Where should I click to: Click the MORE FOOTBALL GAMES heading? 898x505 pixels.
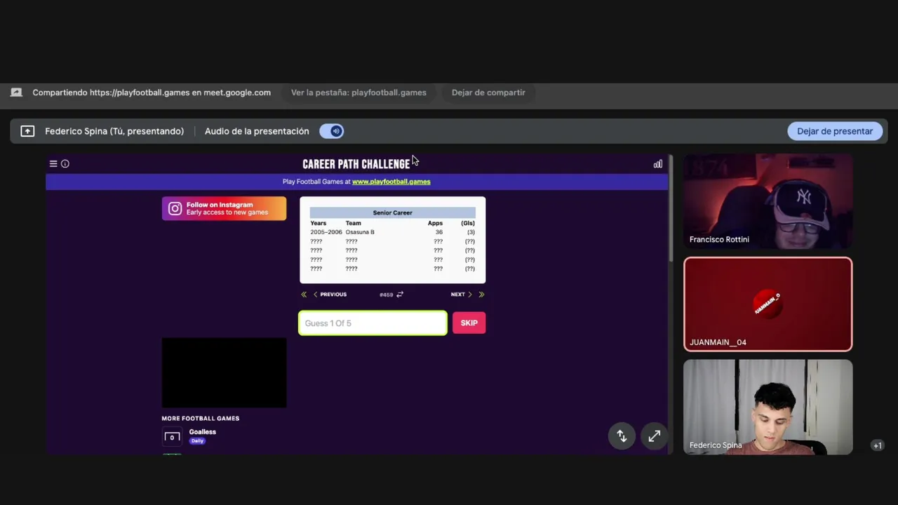201,419
